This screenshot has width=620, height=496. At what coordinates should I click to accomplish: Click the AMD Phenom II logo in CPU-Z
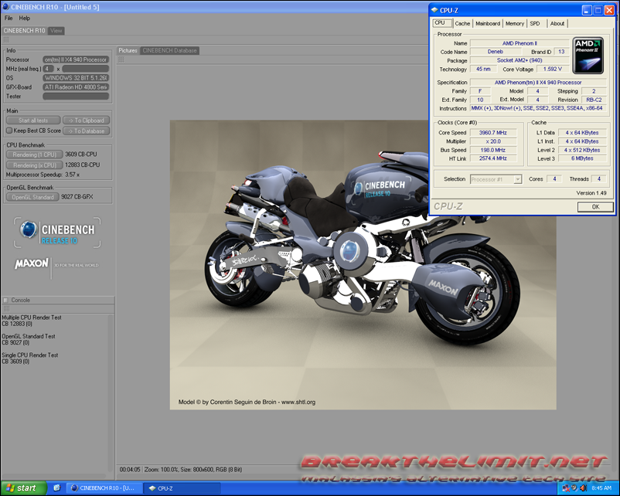(588, 56)
